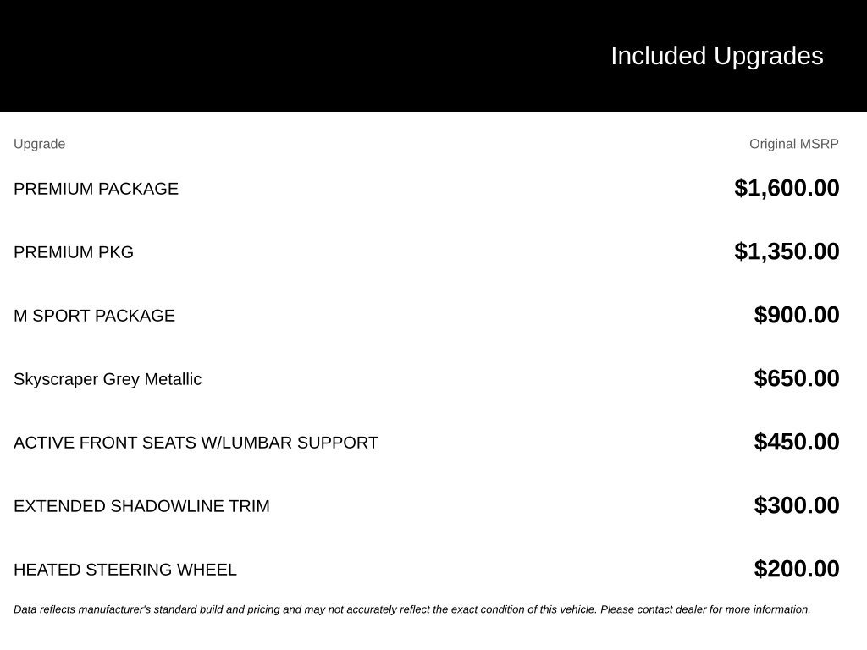Click the $450.00 price value
The width and height of the screenshot is (867, 650).
coord(797,442)
